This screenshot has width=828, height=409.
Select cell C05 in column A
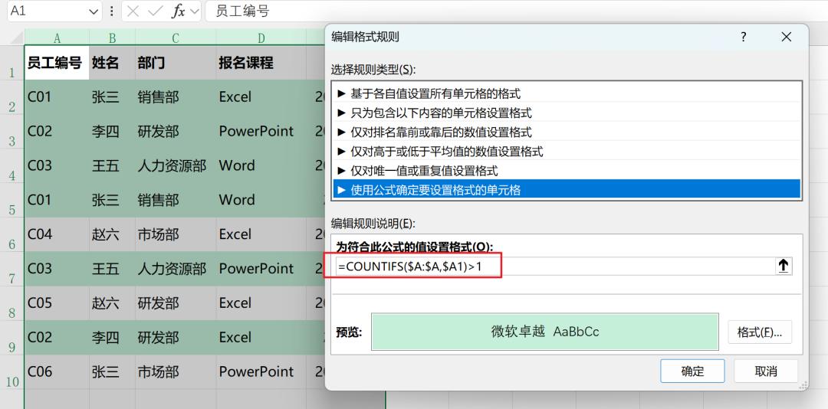[x=57, y=303]
